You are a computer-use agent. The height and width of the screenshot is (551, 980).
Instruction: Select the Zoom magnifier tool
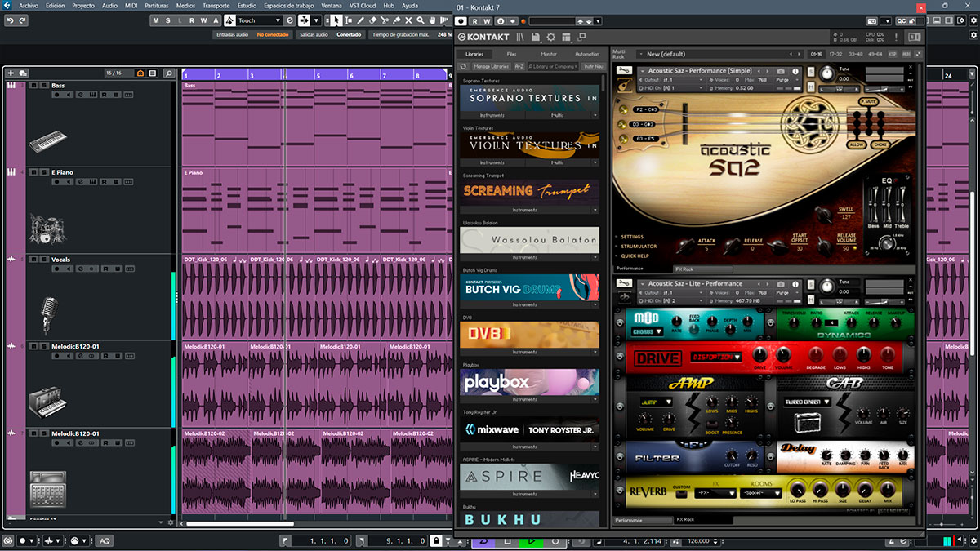[x=421, y=20]
